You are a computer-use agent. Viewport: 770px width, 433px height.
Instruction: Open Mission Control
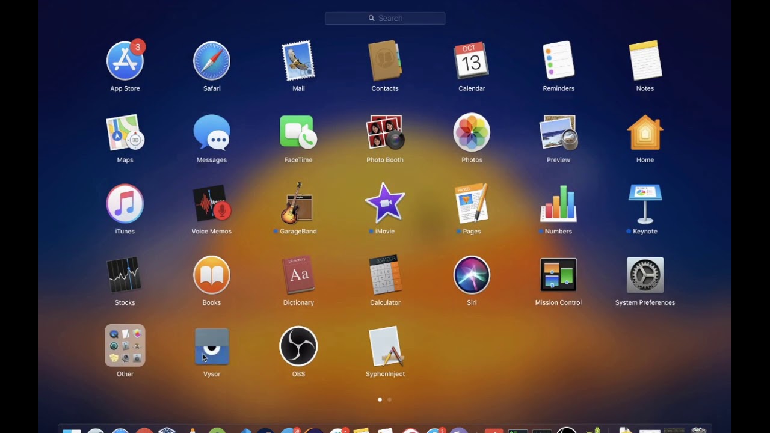tap(558, 275)
